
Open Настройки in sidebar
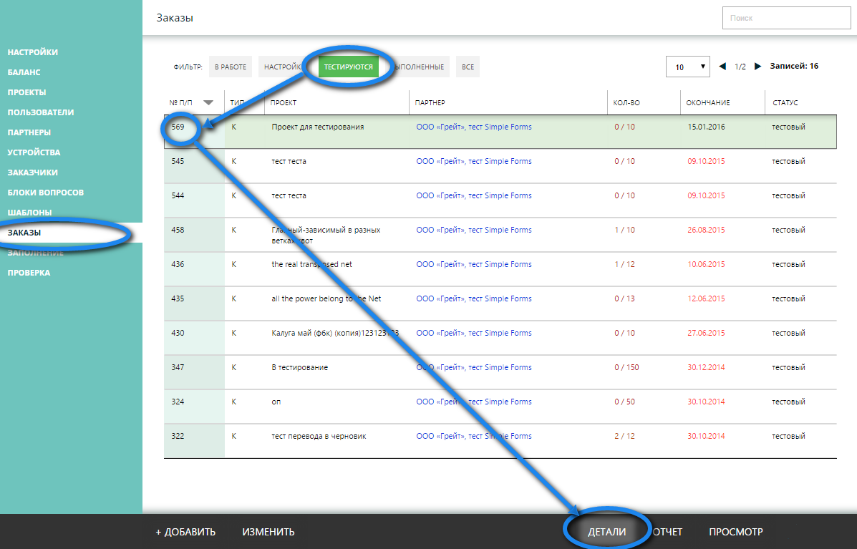[33, 52]
